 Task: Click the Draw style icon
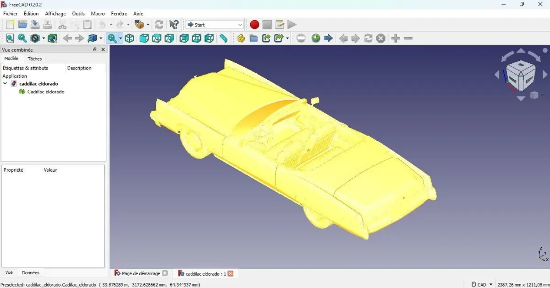[x=35, y=38]
